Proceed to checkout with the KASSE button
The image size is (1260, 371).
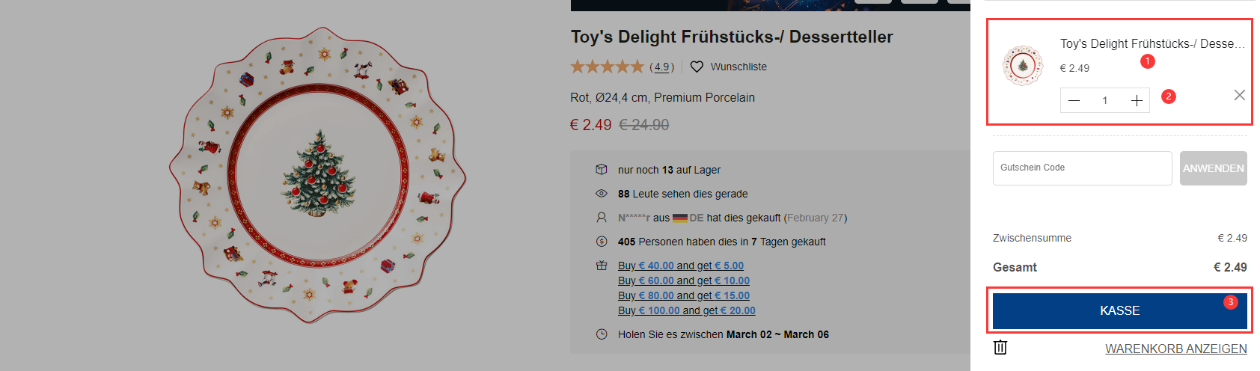point(1119,310)
